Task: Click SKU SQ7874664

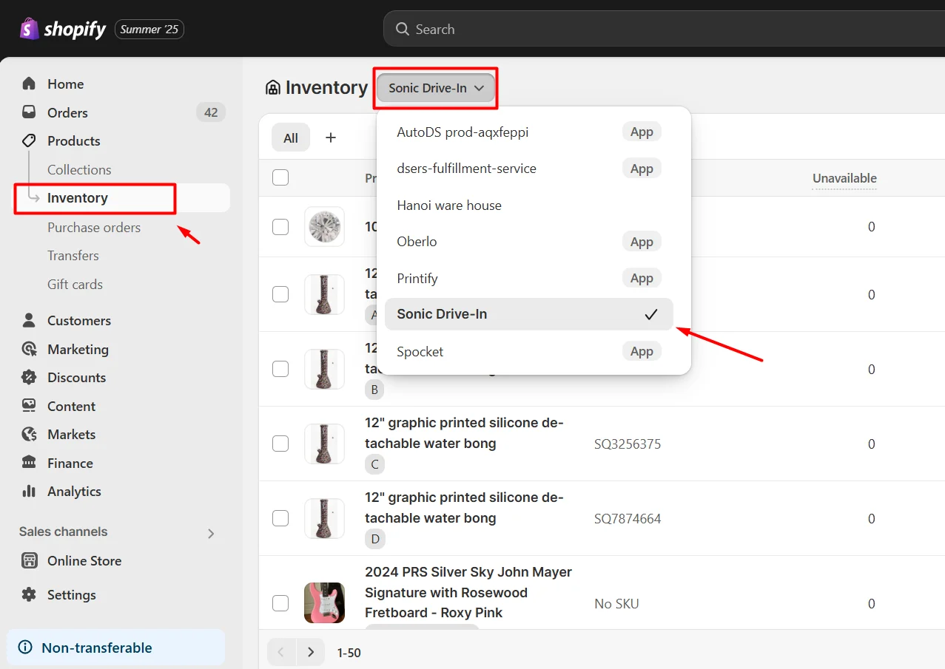Action: point(628,519)
